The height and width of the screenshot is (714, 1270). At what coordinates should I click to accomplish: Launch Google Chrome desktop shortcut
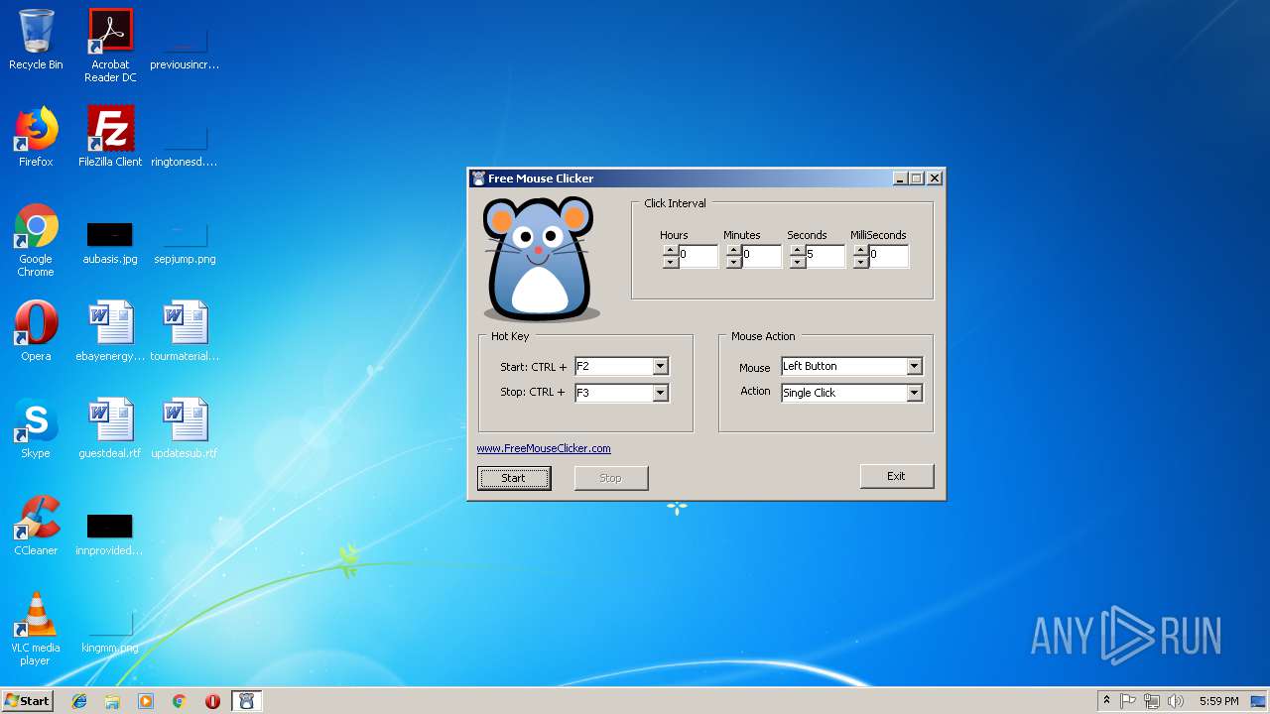(36, 240)
